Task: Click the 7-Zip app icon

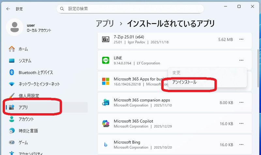Action: [x=105, y=39]
